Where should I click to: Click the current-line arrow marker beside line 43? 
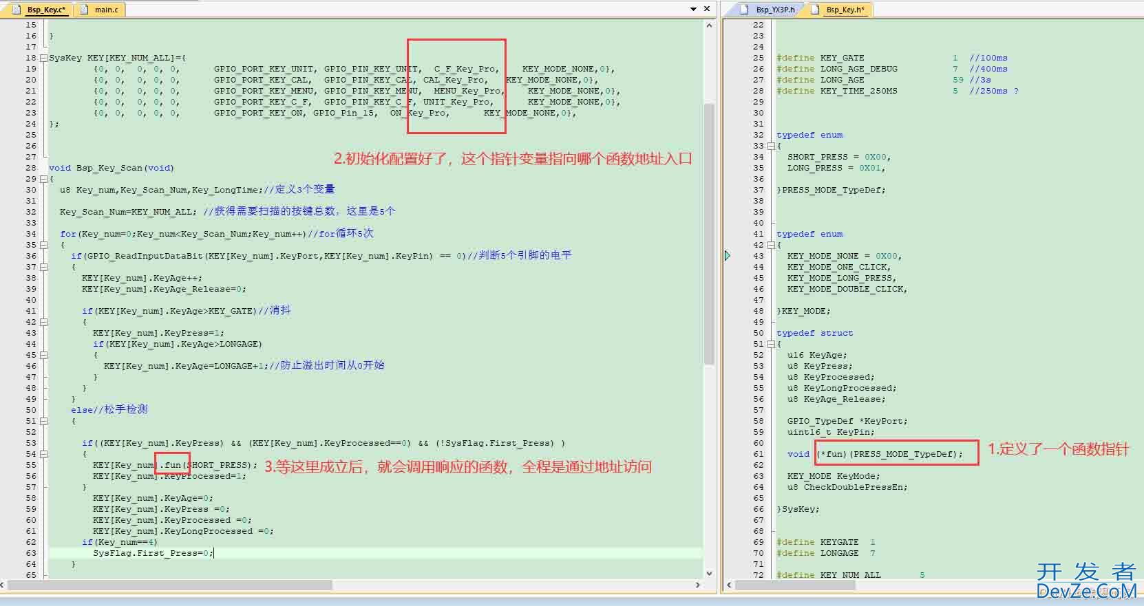point(728,256)
